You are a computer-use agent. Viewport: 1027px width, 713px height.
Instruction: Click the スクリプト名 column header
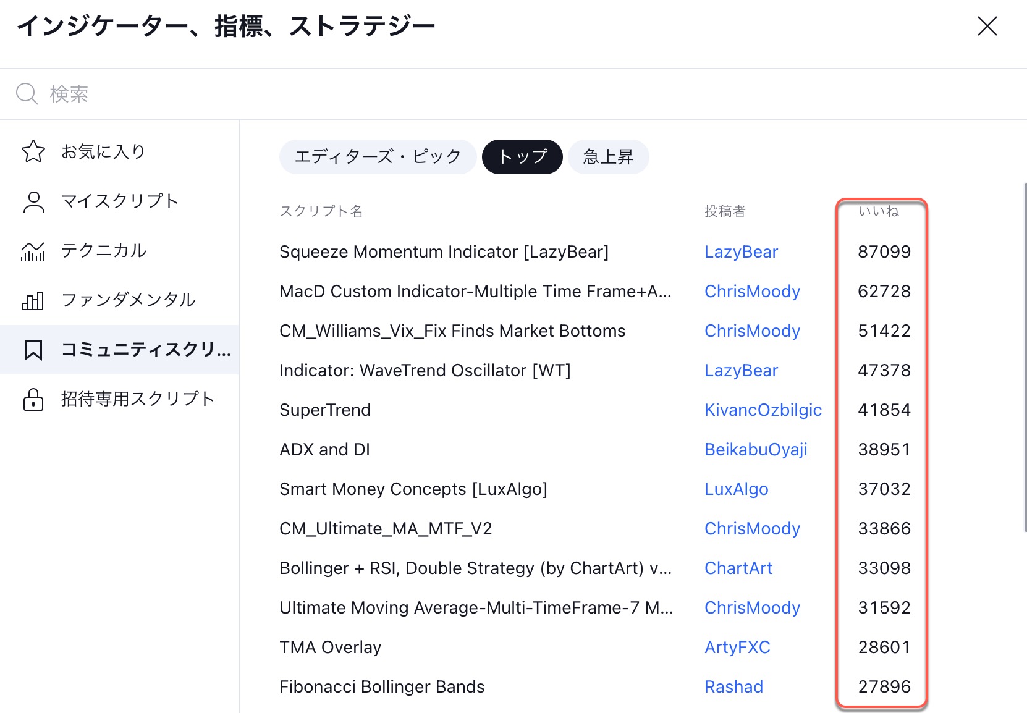pos(321,211)
